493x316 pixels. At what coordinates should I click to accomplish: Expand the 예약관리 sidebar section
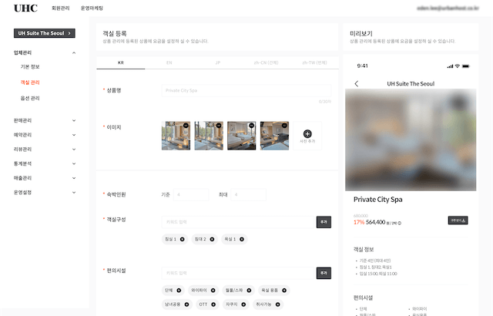click(x=74, y=135)
